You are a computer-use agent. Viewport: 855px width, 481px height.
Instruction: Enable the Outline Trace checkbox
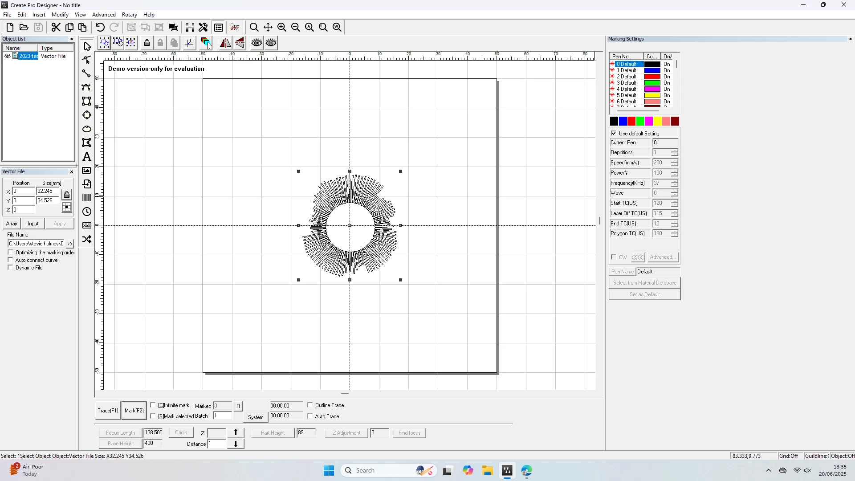310,405
